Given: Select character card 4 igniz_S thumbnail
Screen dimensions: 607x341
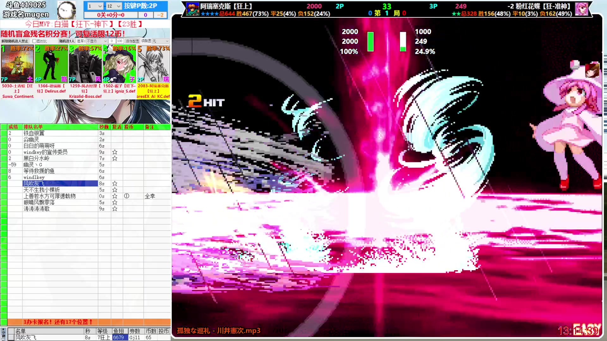Looking at the screenshot, I should (x=120, y=64).
